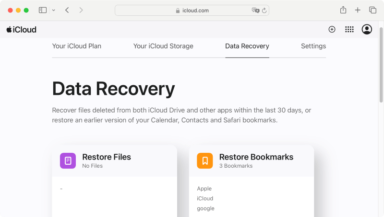Open the Restore Files card heading

pyautogui.click(x=107, y=157)
